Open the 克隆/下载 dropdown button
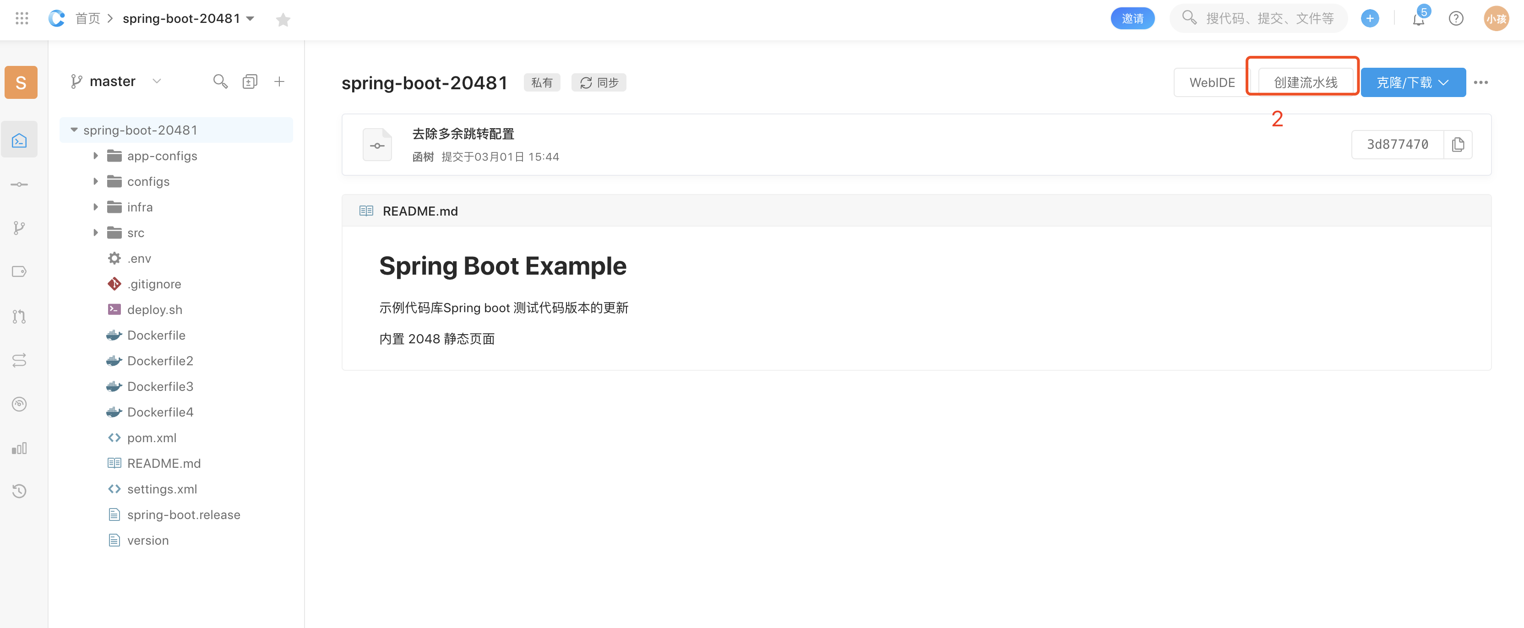This screenshot has width=1524, height=628. point(1413,82)
